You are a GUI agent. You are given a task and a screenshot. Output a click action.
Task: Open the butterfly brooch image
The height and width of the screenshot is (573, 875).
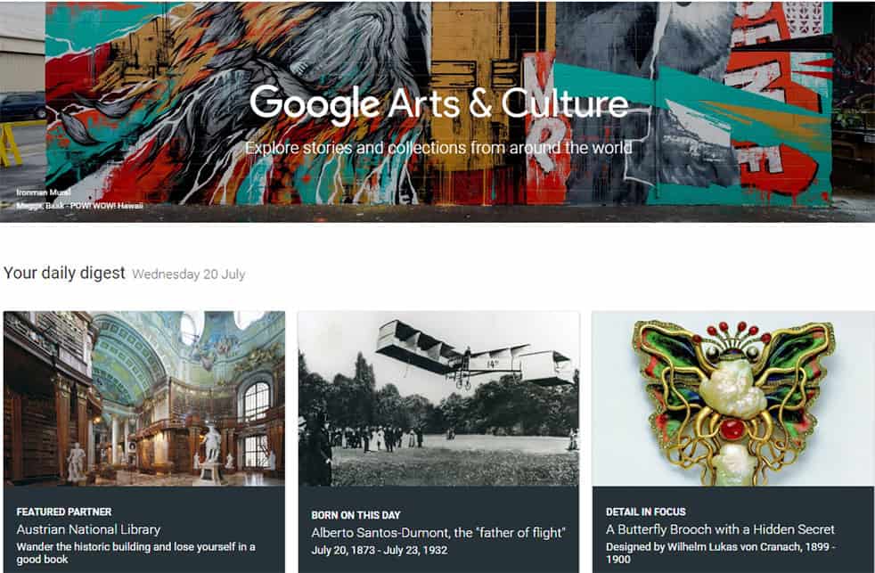(x=732, y=397)
